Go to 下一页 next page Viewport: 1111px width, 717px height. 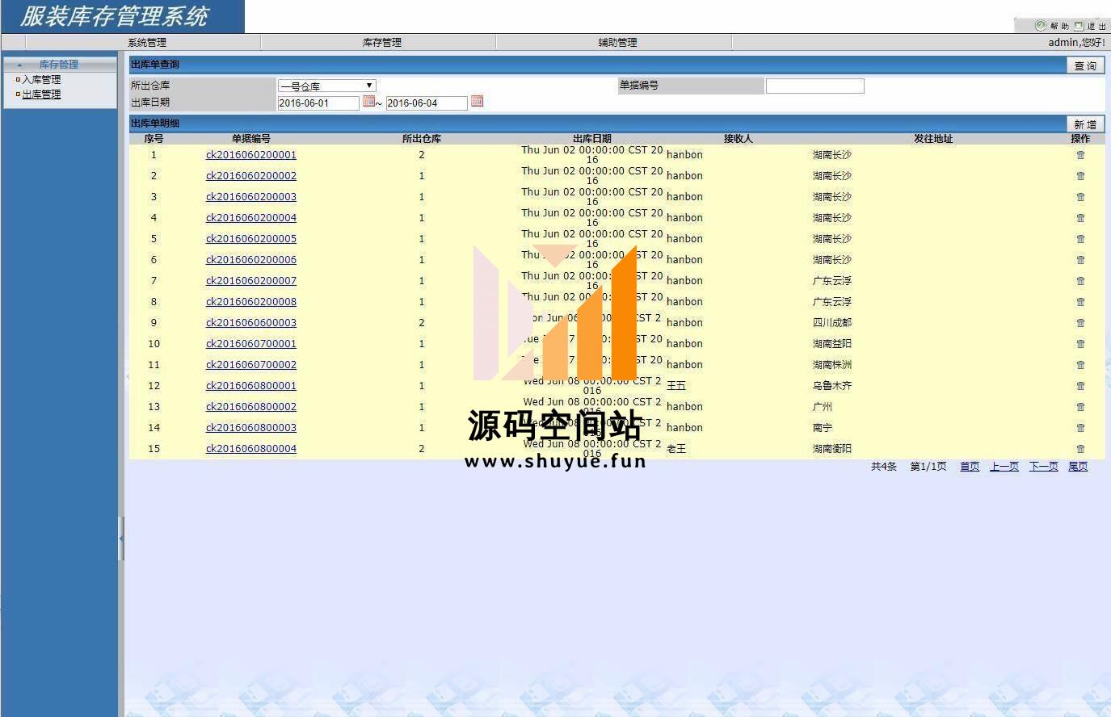(x=1043, y=467)
